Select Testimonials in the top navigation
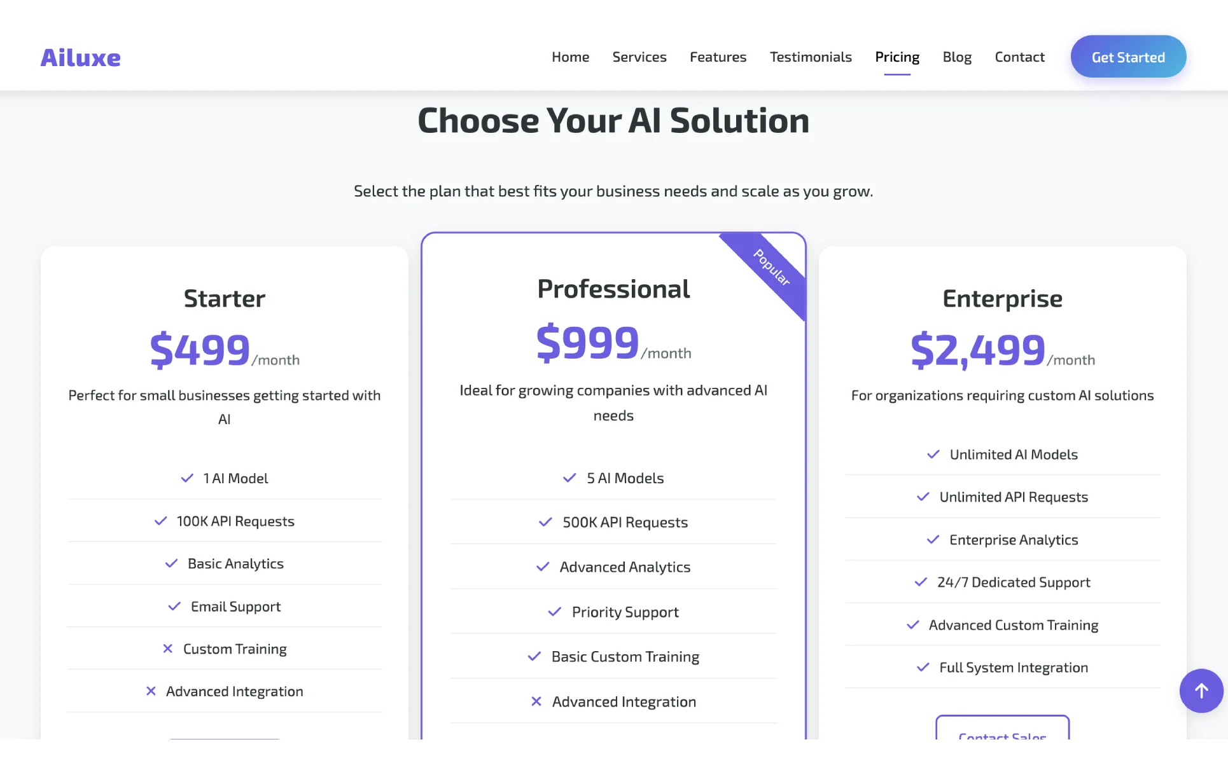 (811, 57)
